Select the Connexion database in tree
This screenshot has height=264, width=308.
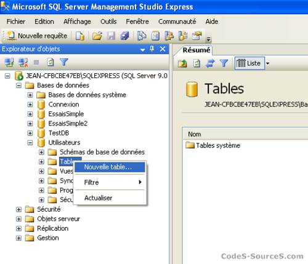click(63, 105)
